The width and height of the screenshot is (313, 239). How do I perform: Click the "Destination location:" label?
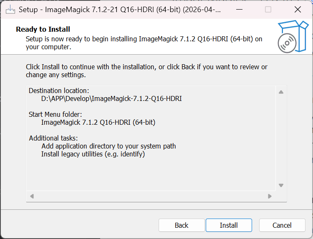[x=59, y=91]
